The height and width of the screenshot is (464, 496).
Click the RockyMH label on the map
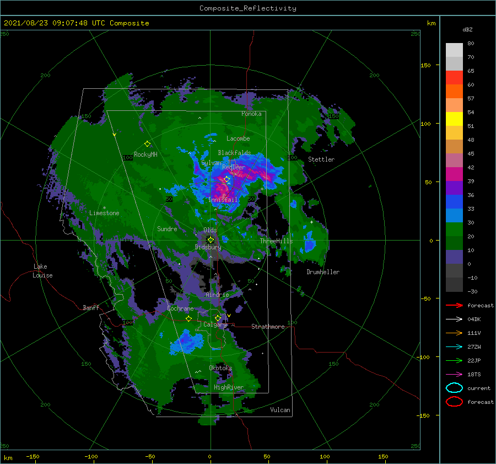[145, 154]
